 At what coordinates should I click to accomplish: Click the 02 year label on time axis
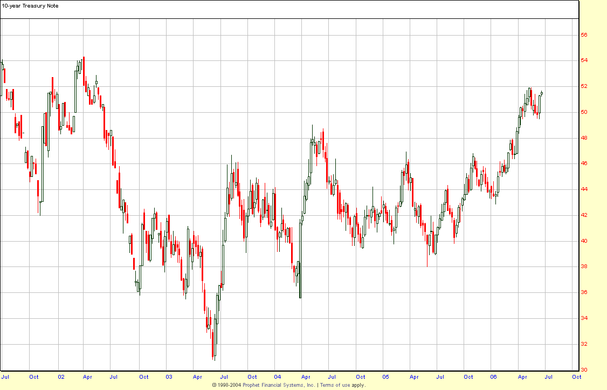[x=61, y=377]
